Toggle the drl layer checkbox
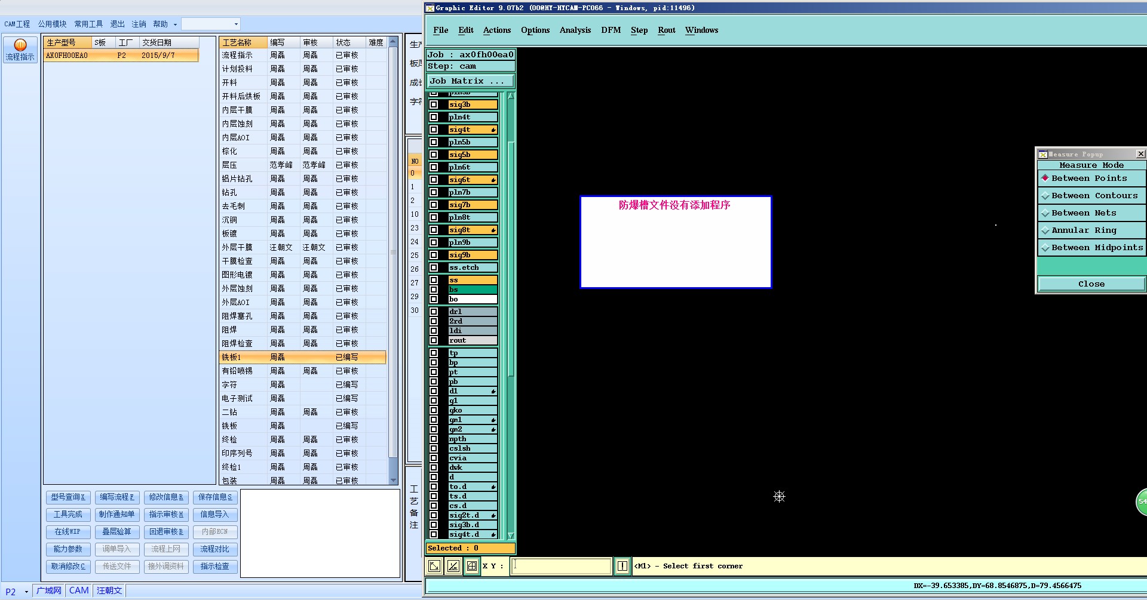This screenshot has height=600, width=1147. [434, 312]
